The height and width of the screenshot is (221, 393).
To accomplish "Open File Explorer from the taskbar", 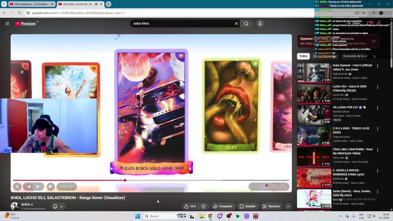I will (x=201, y=216).
